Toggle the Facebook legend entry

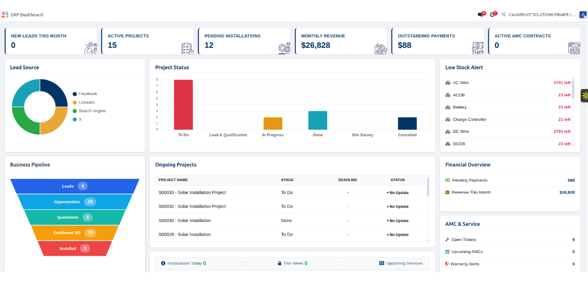point(85,94)
